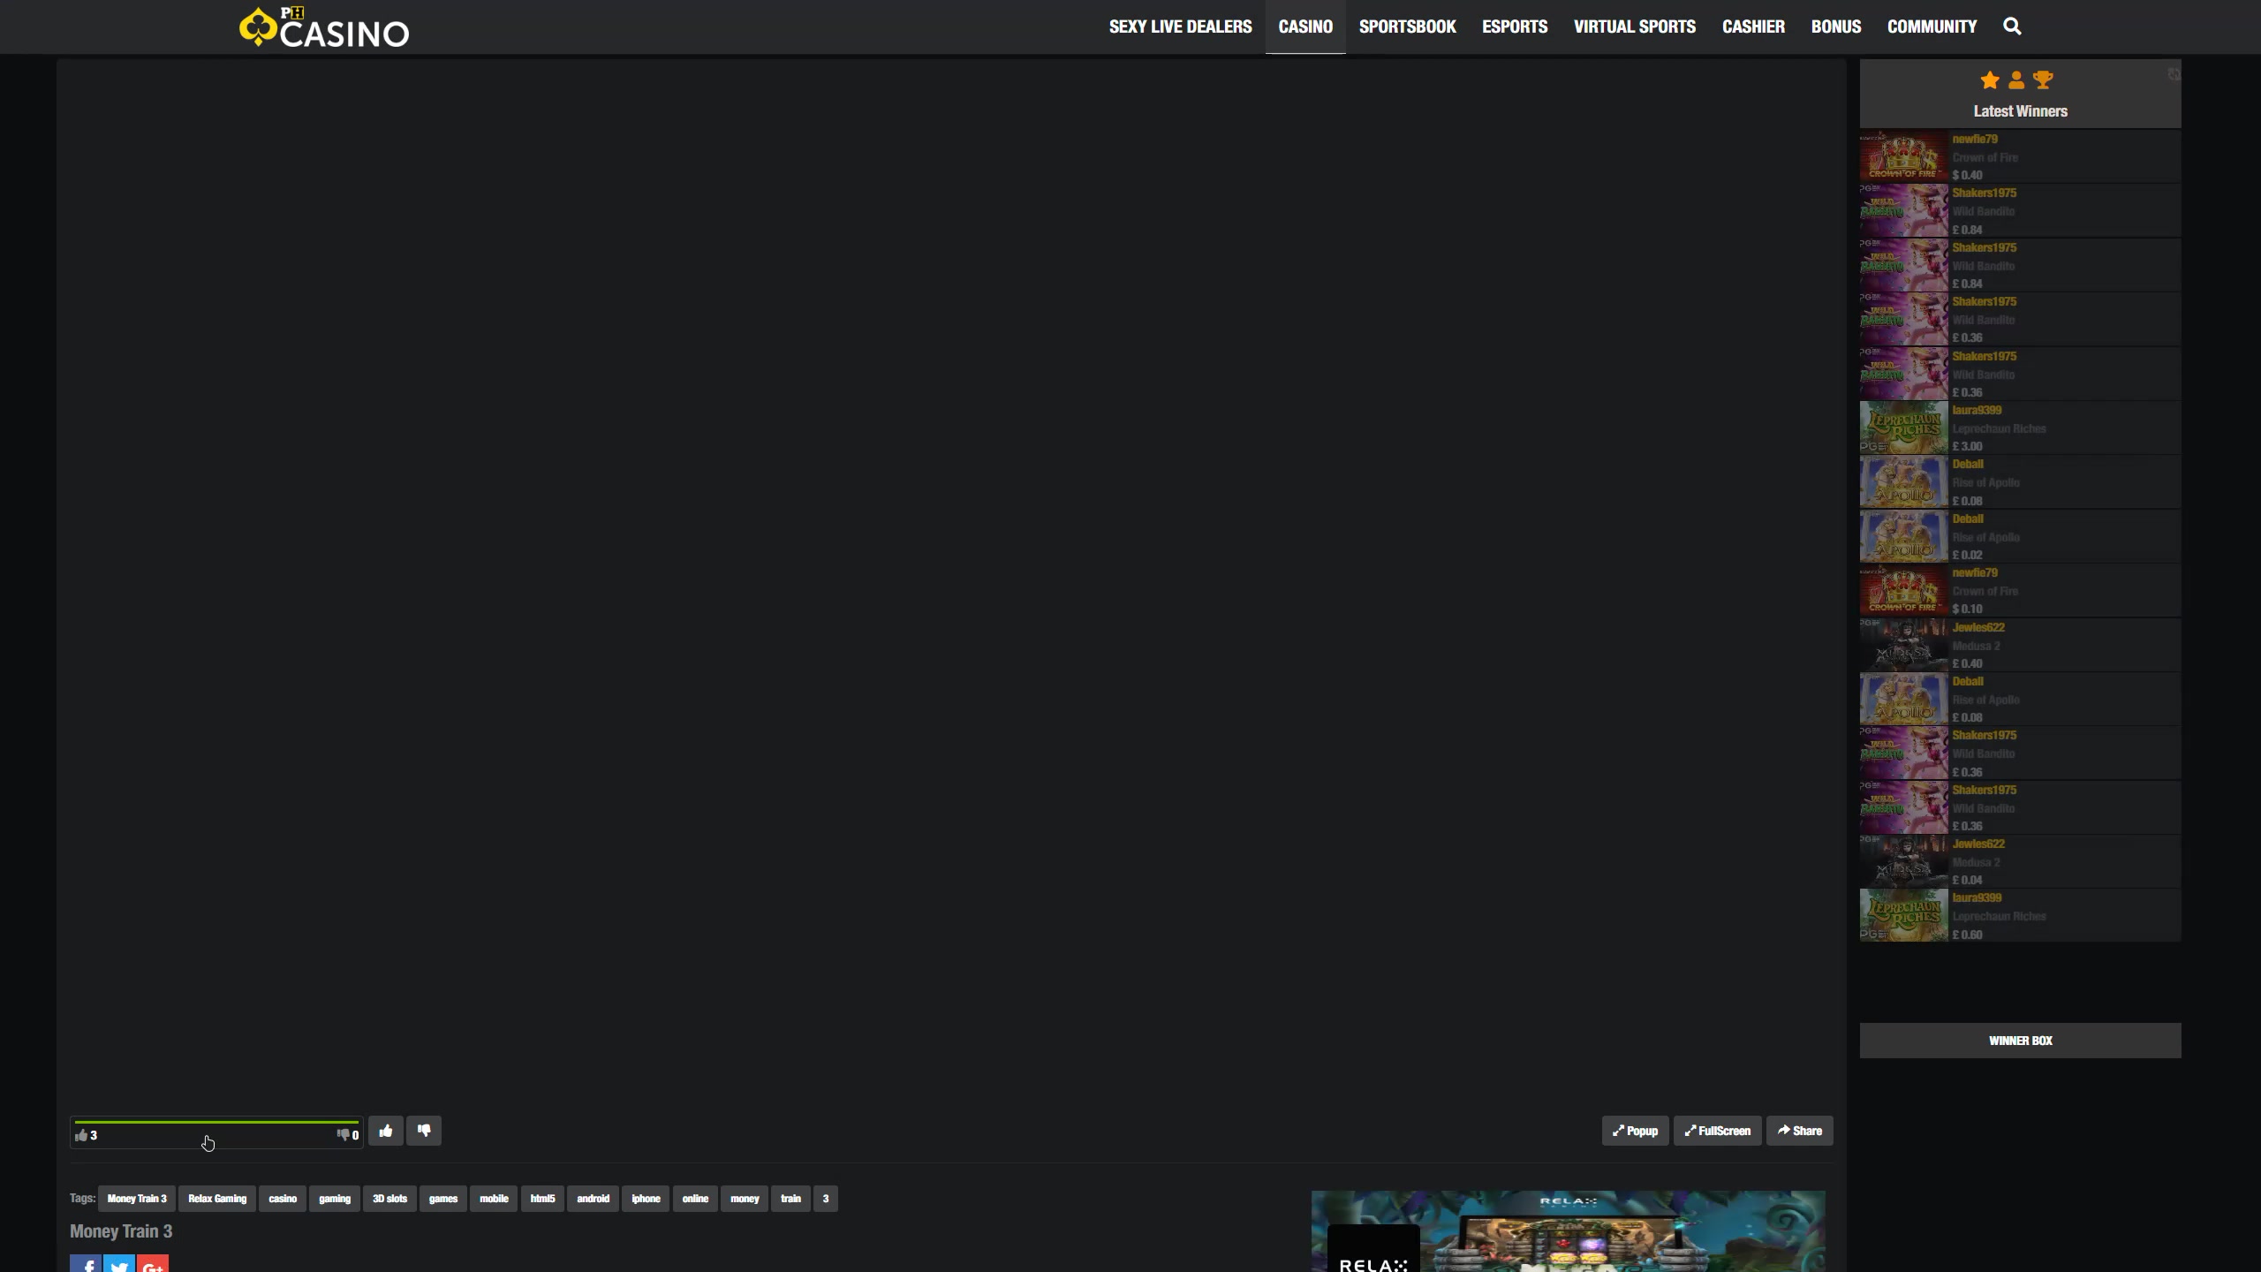Open the Casino menu tab
This screenshot has height=1272, width=2261.
coord(1305,26)
